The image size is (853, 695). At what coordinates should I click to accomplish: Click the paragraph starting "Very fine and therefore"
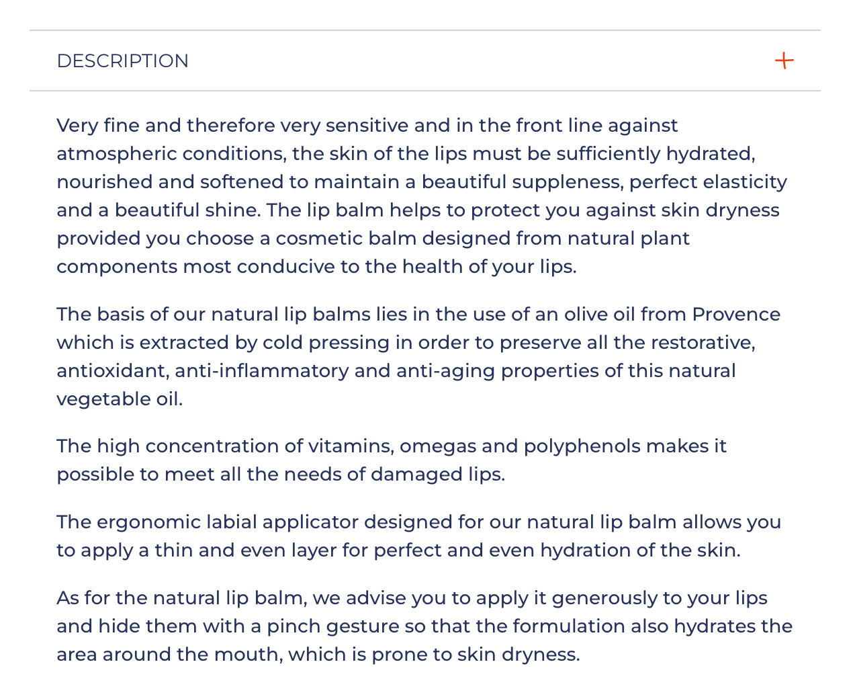[421, 196]
